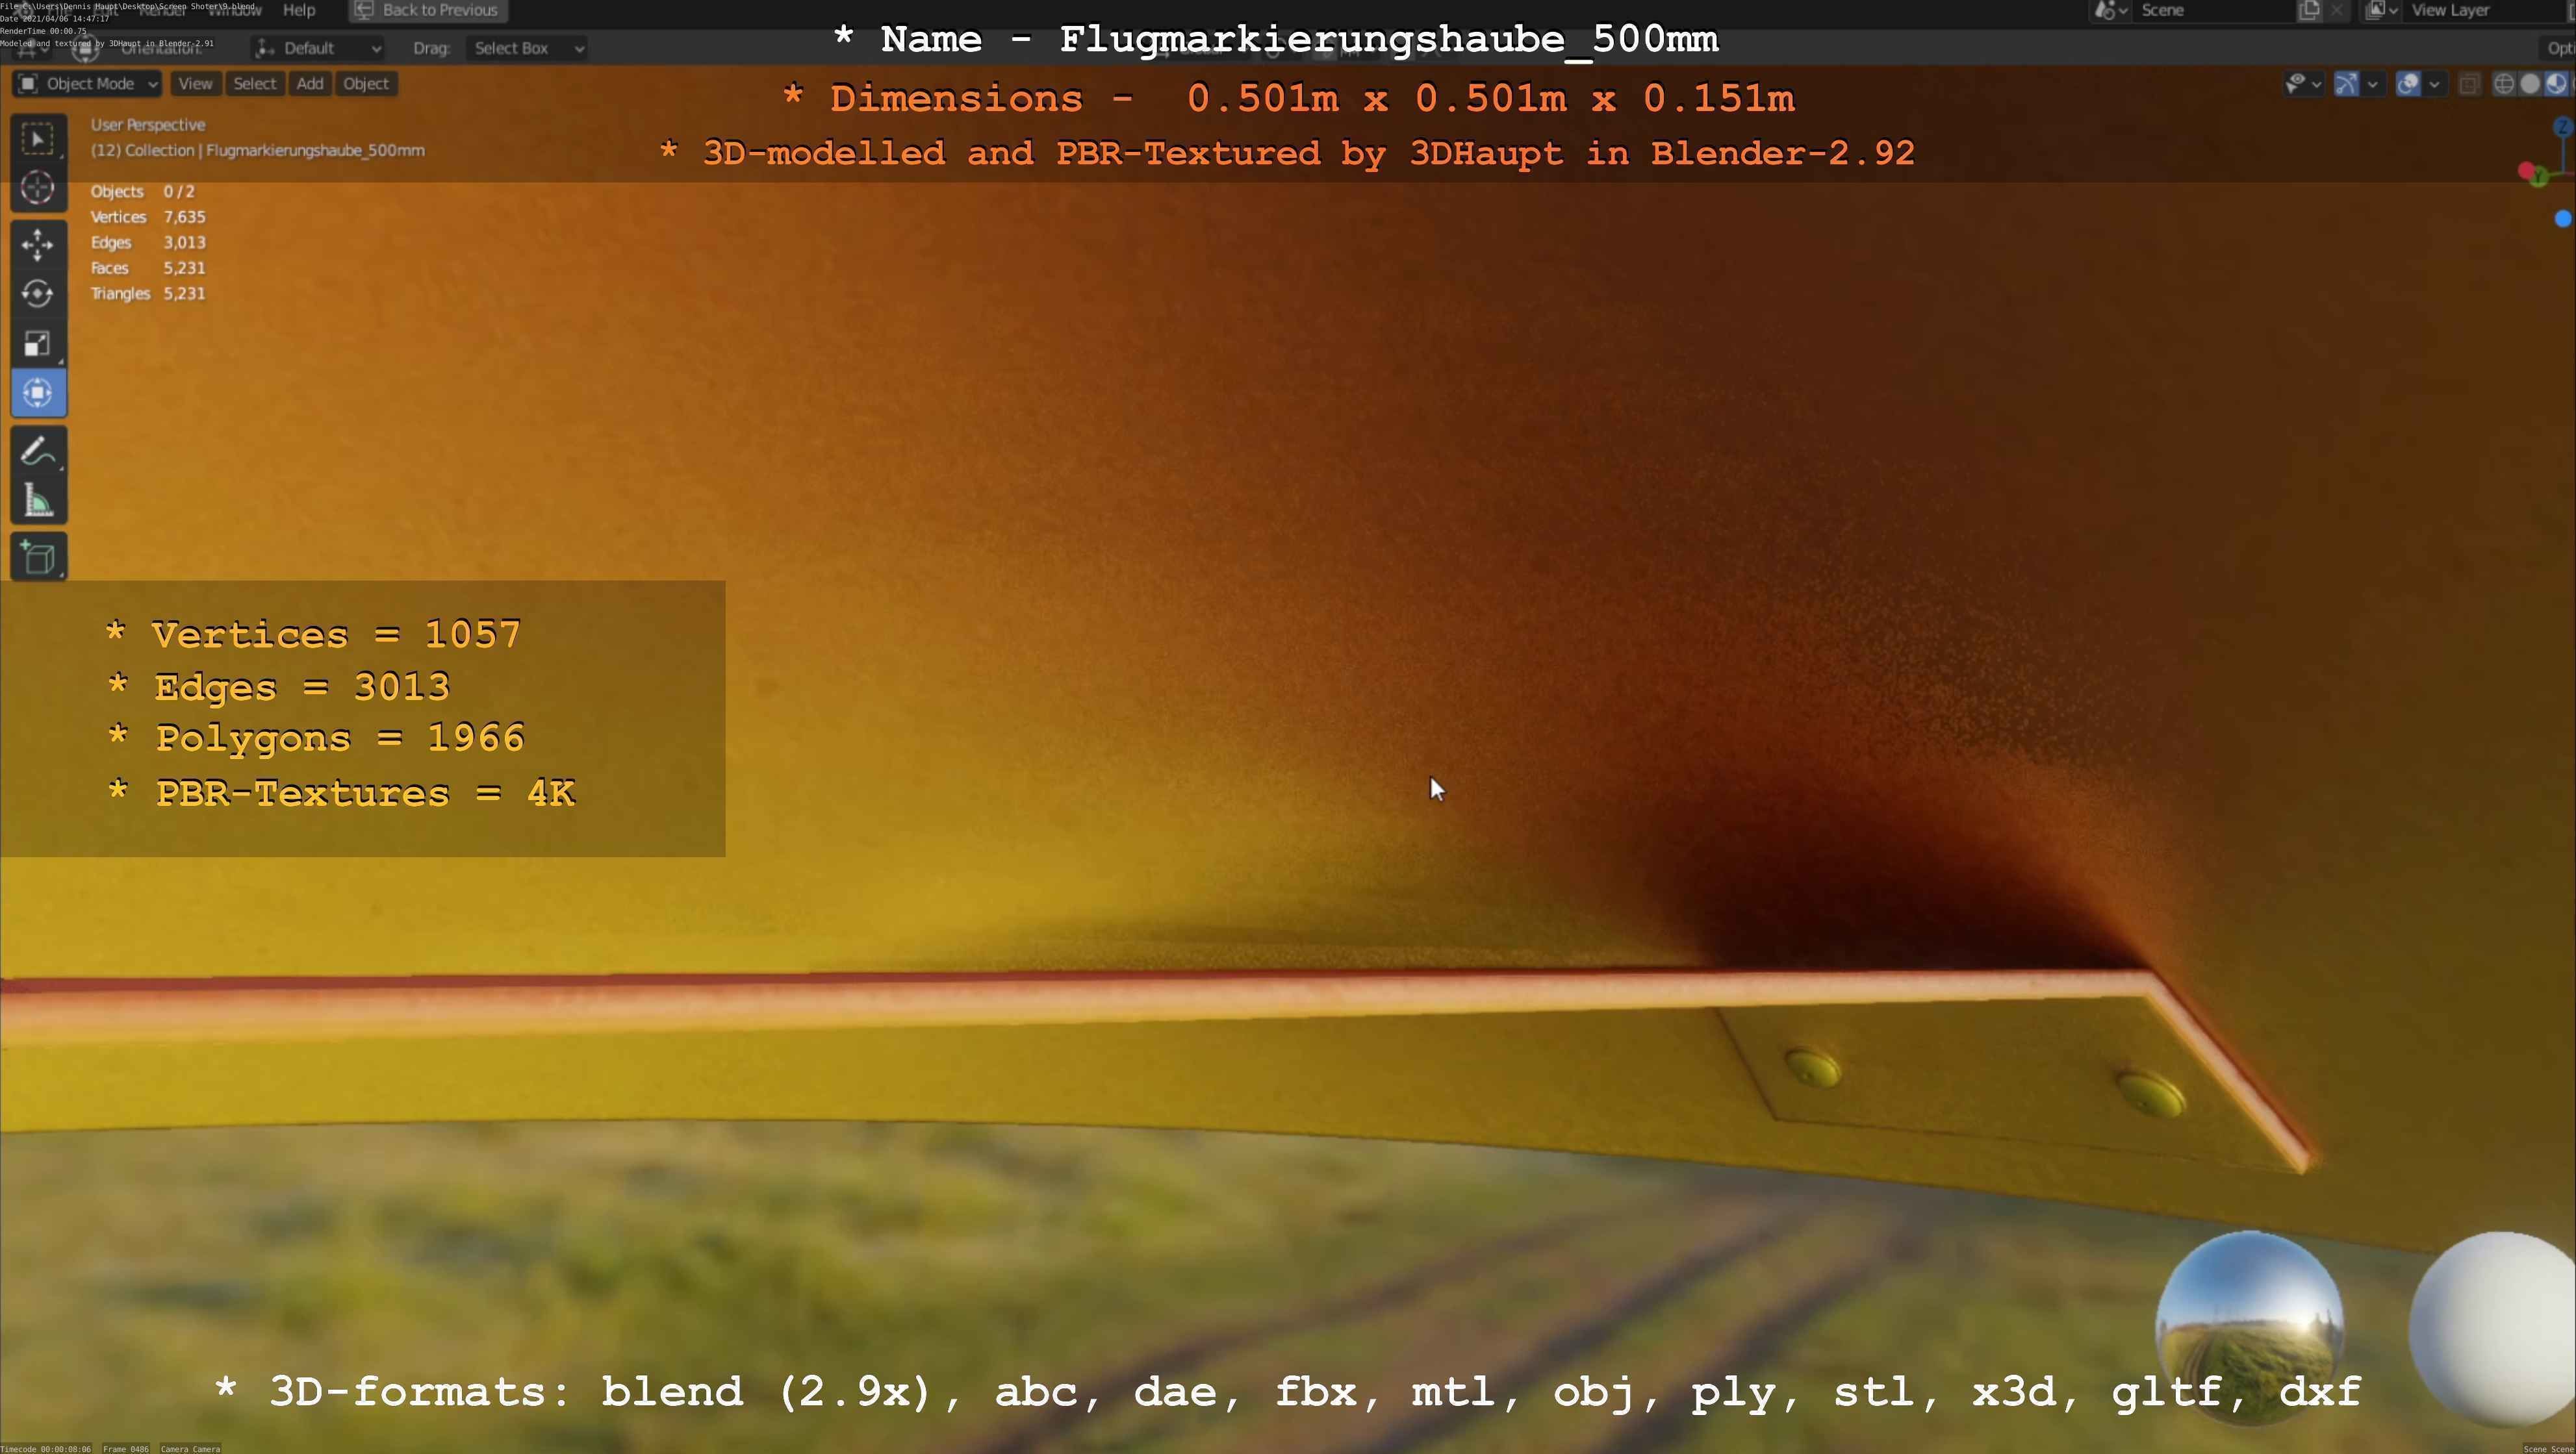
Task: Select the Cursor tool in toolbar
Action: tap(38, 188)
